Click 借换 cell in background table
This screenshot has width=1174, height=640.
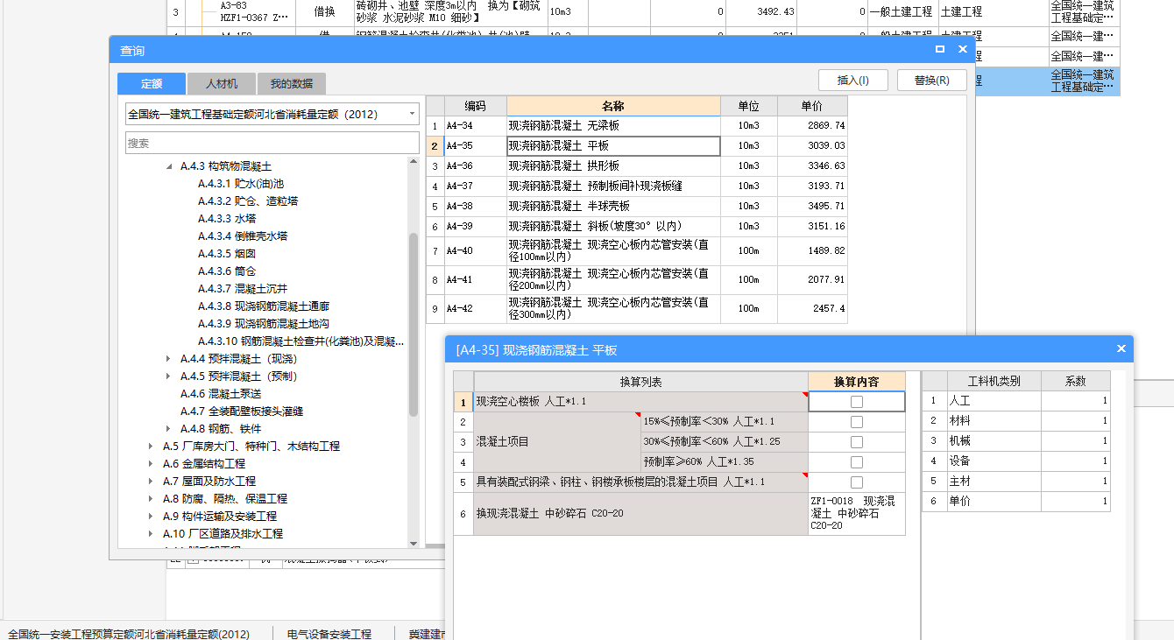point(324,12)
